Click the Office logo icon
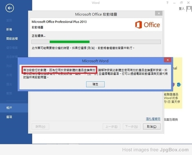 (x=138, y=25)
